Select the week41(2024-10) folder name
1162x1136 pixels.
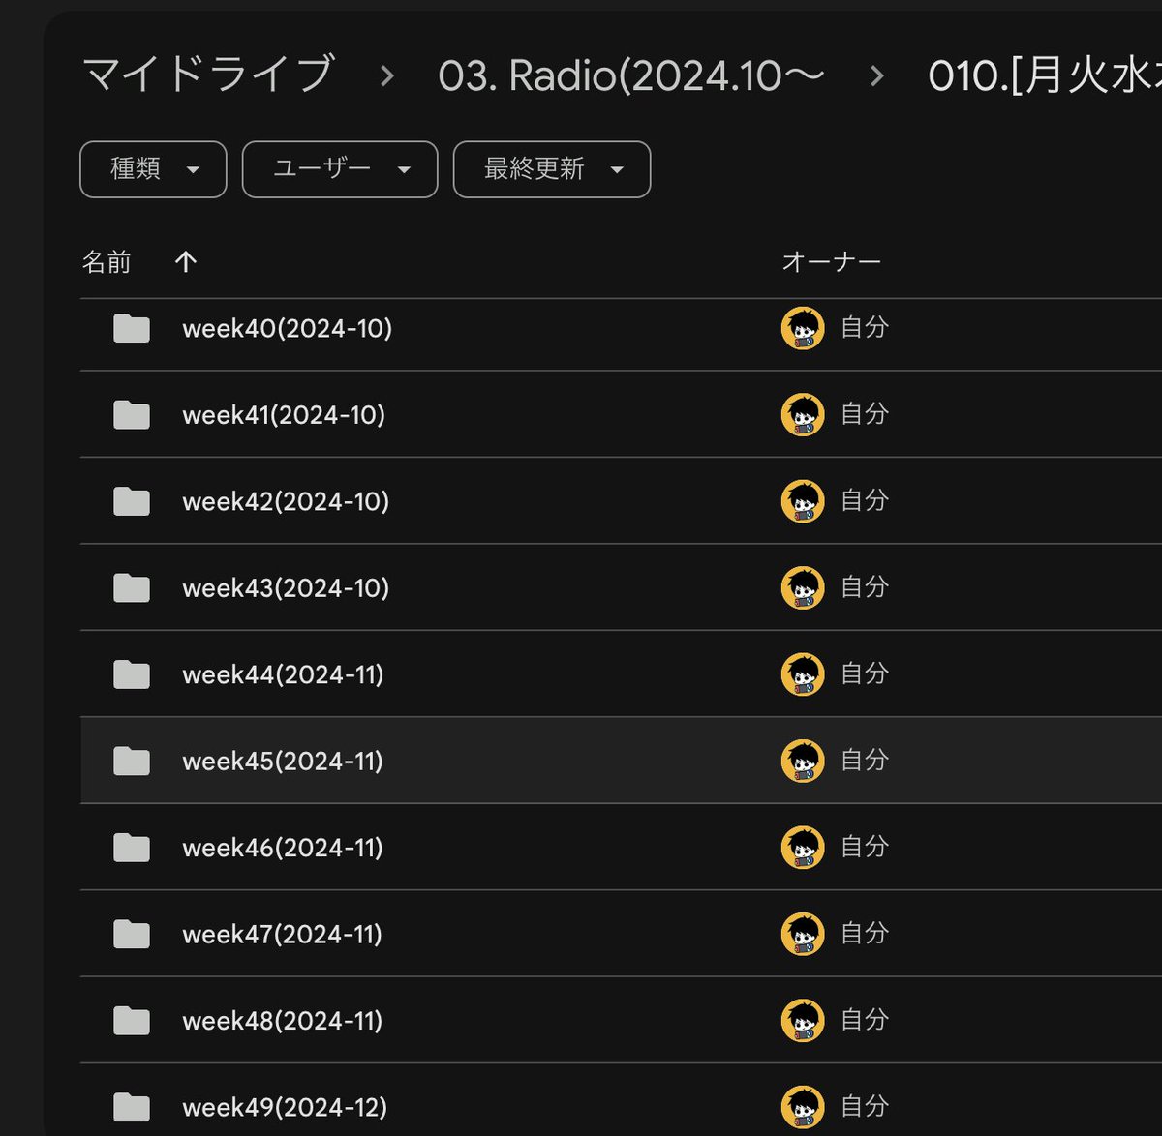coord(284,415)
